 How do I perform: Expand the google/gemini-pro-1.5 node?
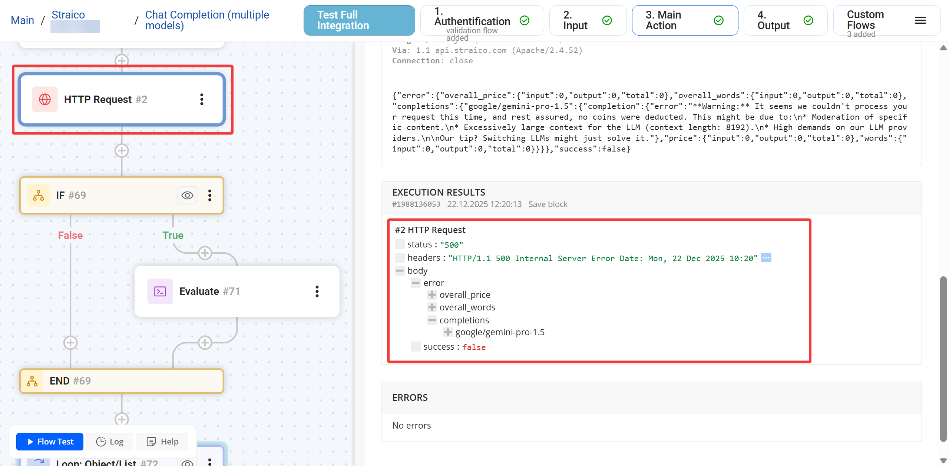(x=447, y=332)
